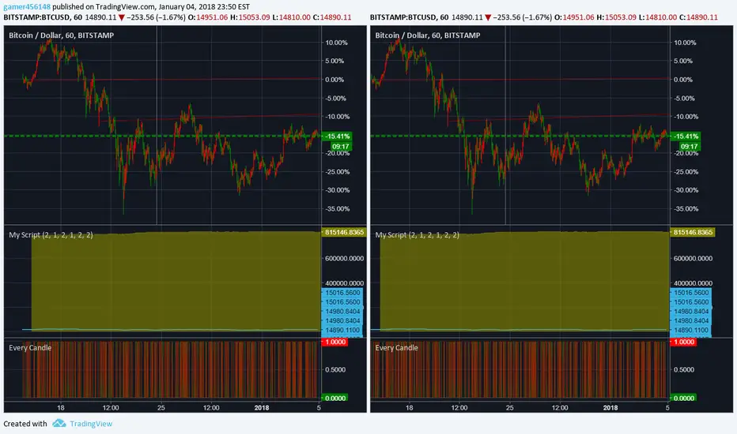Click the red 1.0000 label on the right Every Candle pane
The height and width of the screenshot is (434, 737).
click(x=683, y=342)
